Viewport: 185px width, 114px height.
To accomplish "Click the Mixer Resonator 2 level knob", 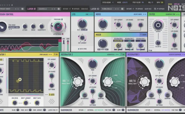I will coord(129,45).
